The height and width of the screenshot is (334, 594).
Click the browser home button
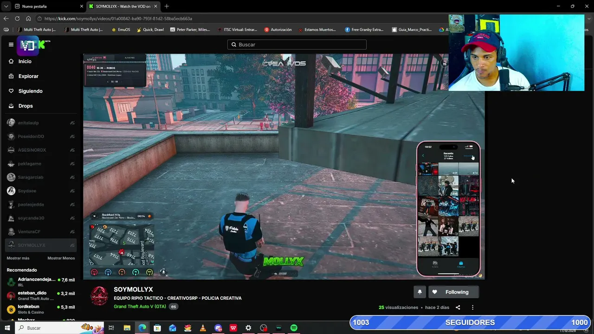(x=28, y=19)
